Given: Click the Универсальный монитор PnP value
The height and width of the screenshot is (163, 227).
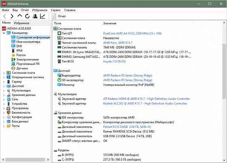Looking at the screenshot, I should (x=128, y=85).
